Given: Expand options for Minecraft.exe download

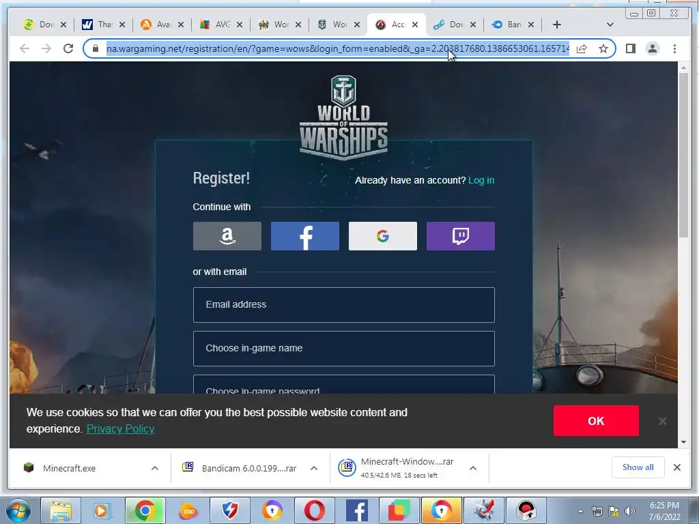Looking at the screenshot, I should tap(155, 468).
